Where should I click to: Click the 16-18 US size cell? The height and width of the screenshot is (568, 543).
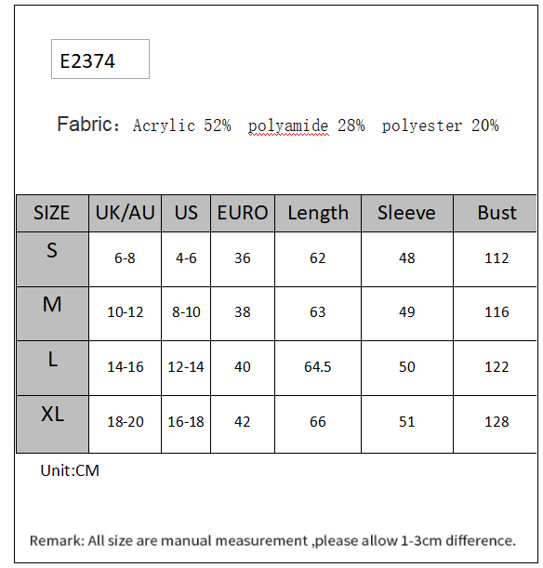point(186,424)
